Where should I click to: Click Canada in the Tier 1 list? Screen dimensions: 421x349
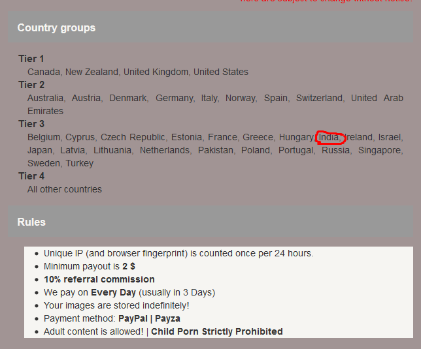(44, 72)
